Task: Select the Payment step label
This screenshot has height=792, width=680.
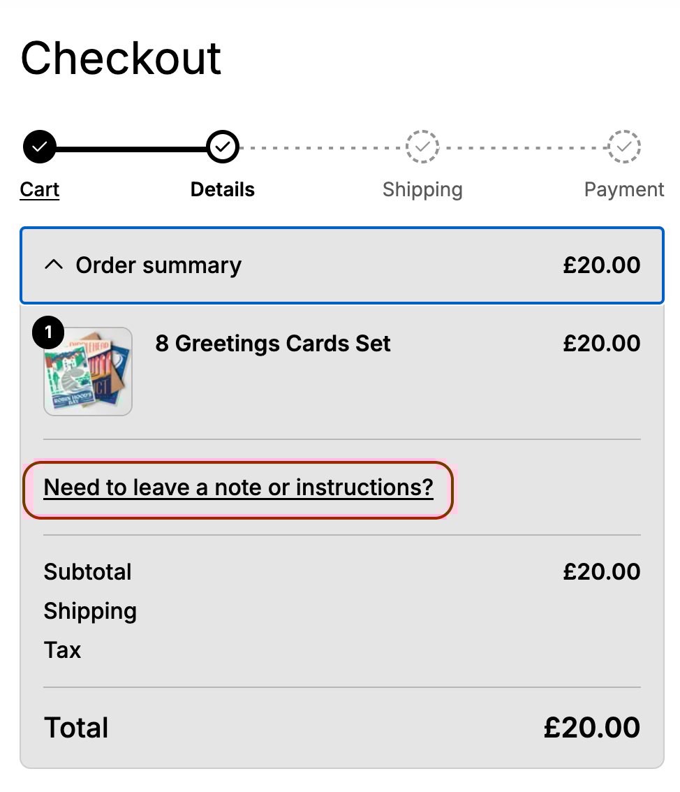Action: (x=624, y=189)
